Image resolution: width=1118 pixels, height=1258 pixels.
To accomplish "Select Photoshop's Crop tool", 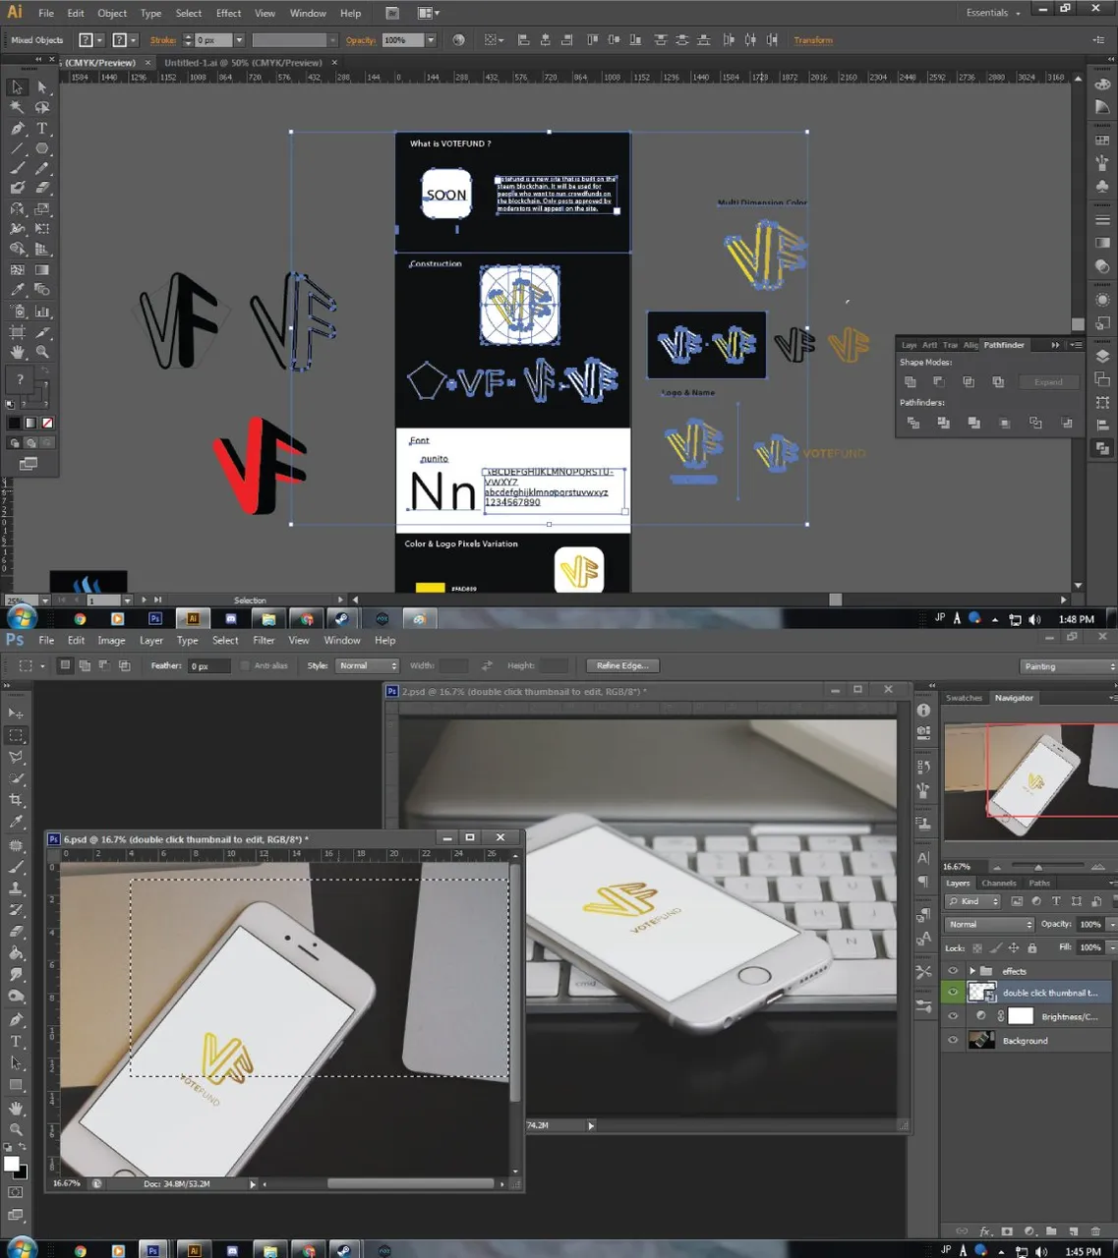I will (x=17, y=800).
